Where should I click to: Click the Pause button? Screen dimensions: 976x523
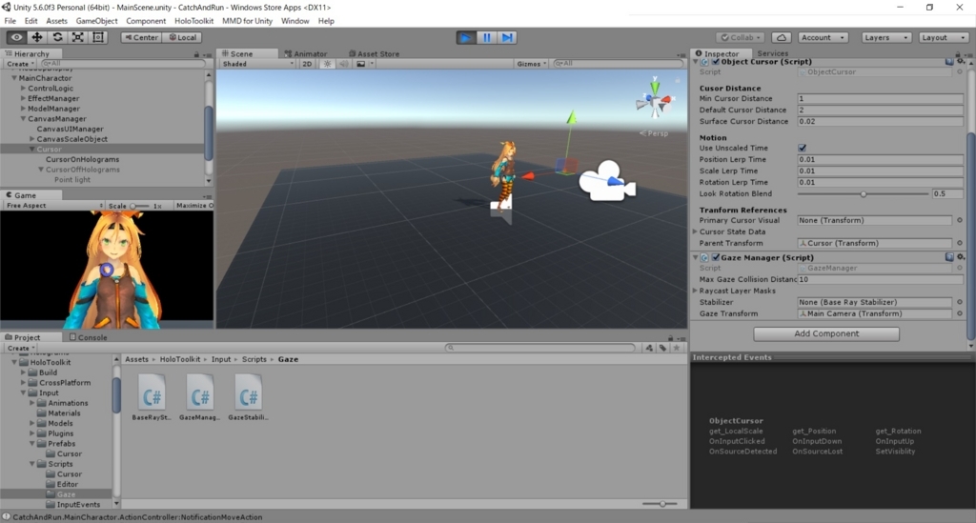click(487, 37)
